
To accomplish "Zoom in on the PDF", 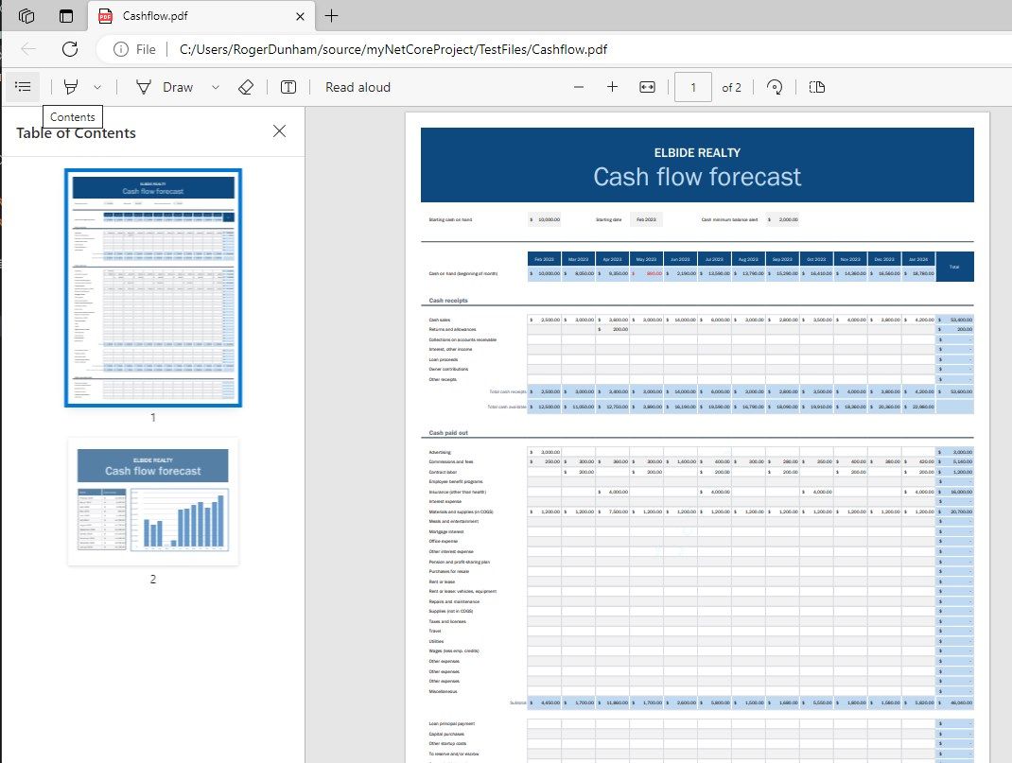I will (x=613, y=86).
